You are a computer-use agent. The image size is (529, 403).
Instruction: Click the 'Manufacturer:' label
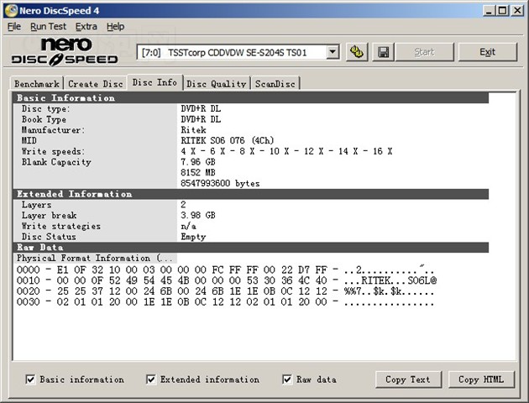(x=53, y=130)
